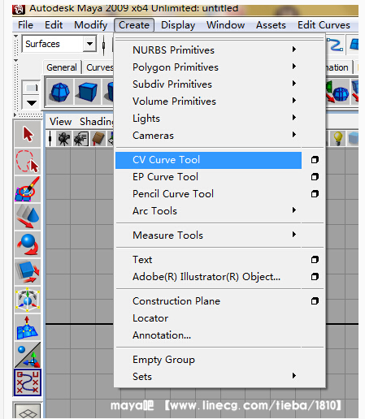Choose Empty Group menu entry
Viewport: 365px width, 419px height.
click(x=208, y=360)
